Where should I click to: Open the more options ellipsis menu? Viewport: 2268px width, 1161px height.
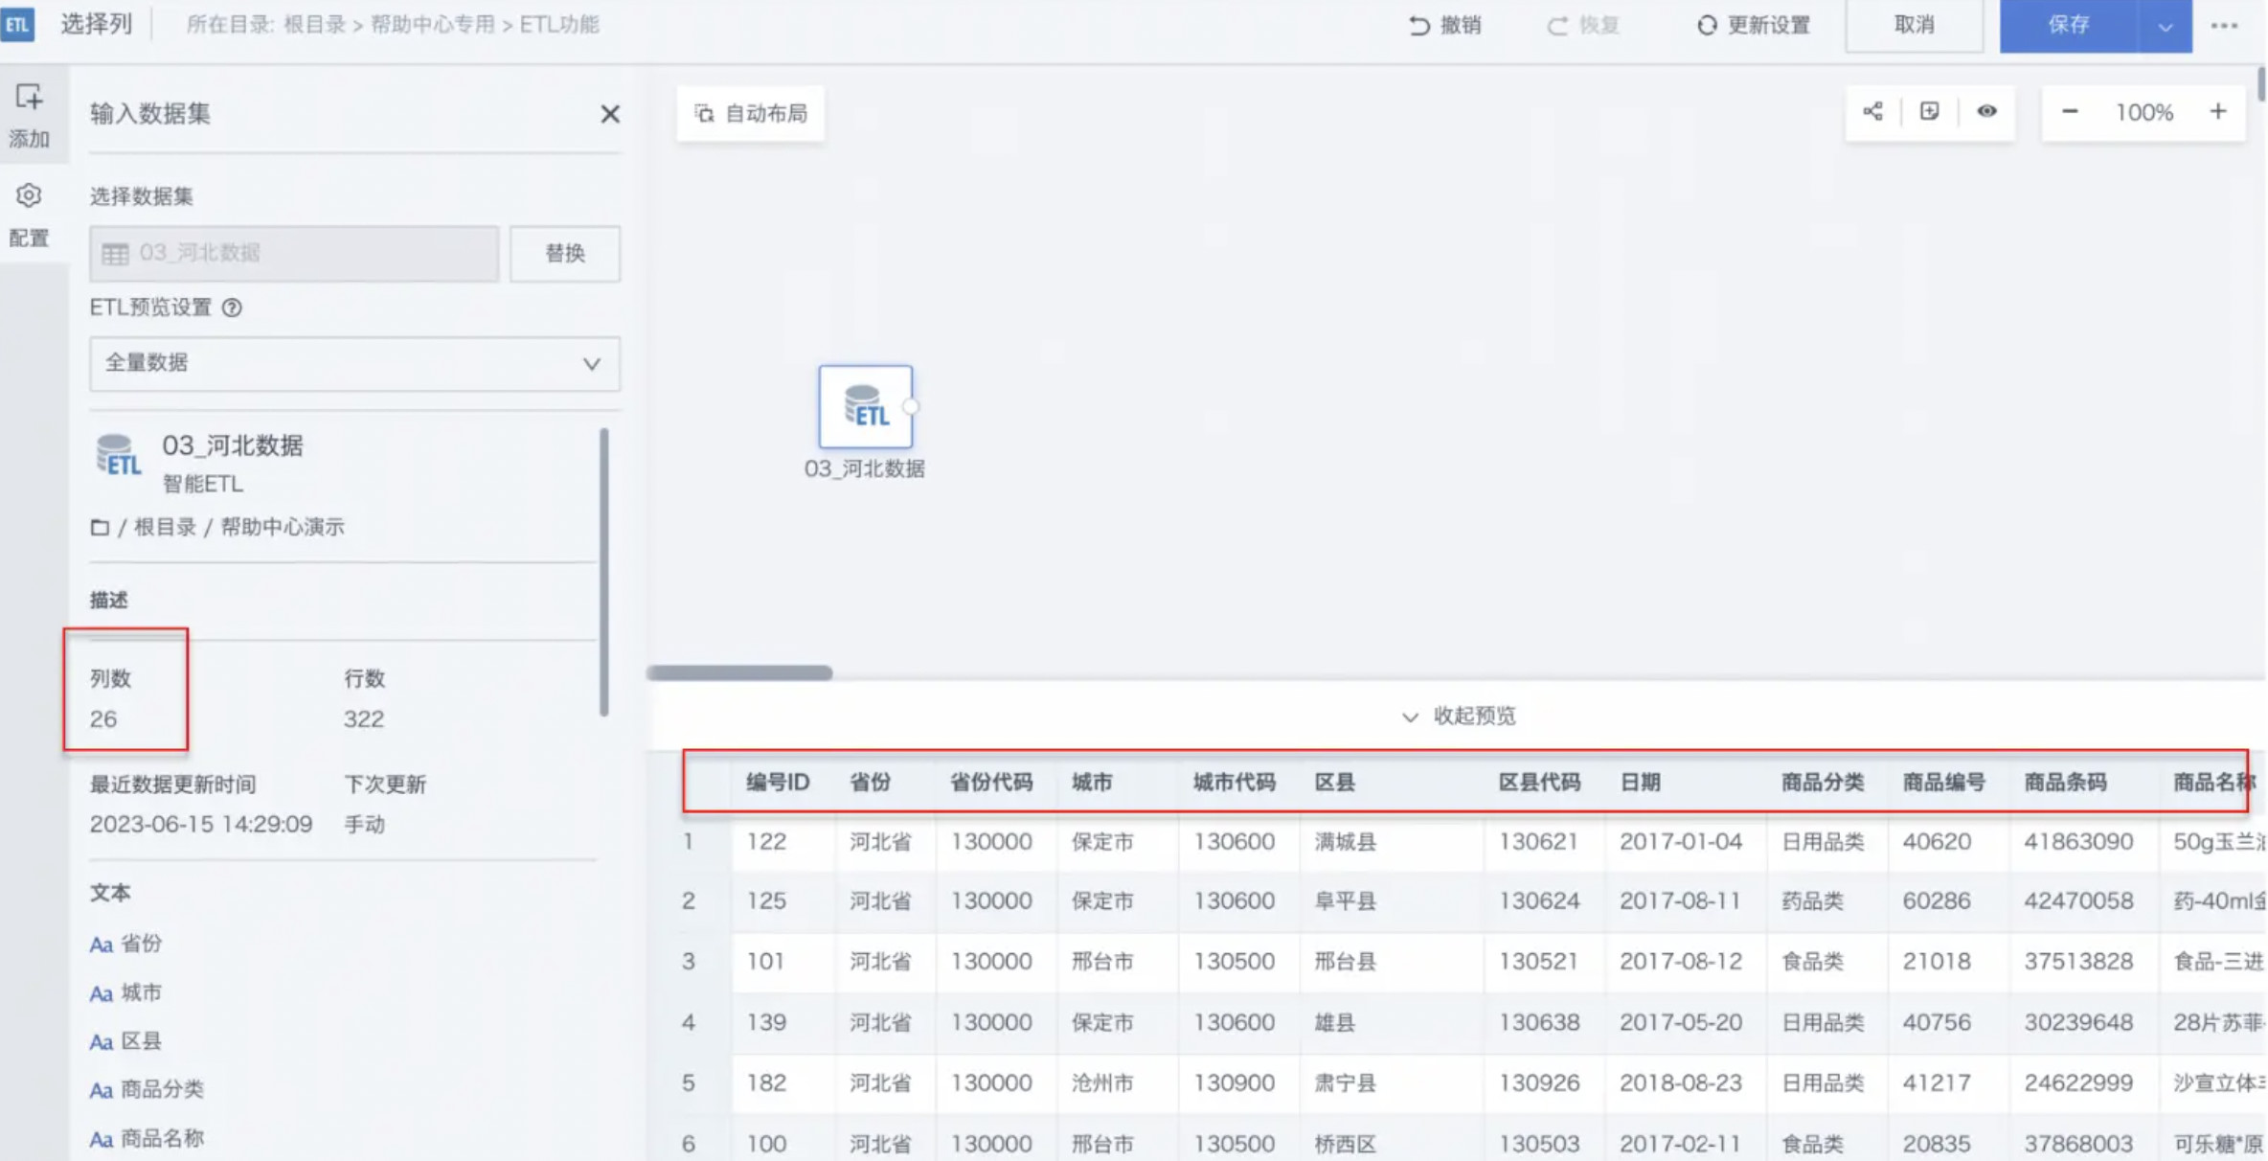[x=2224, y=26]
